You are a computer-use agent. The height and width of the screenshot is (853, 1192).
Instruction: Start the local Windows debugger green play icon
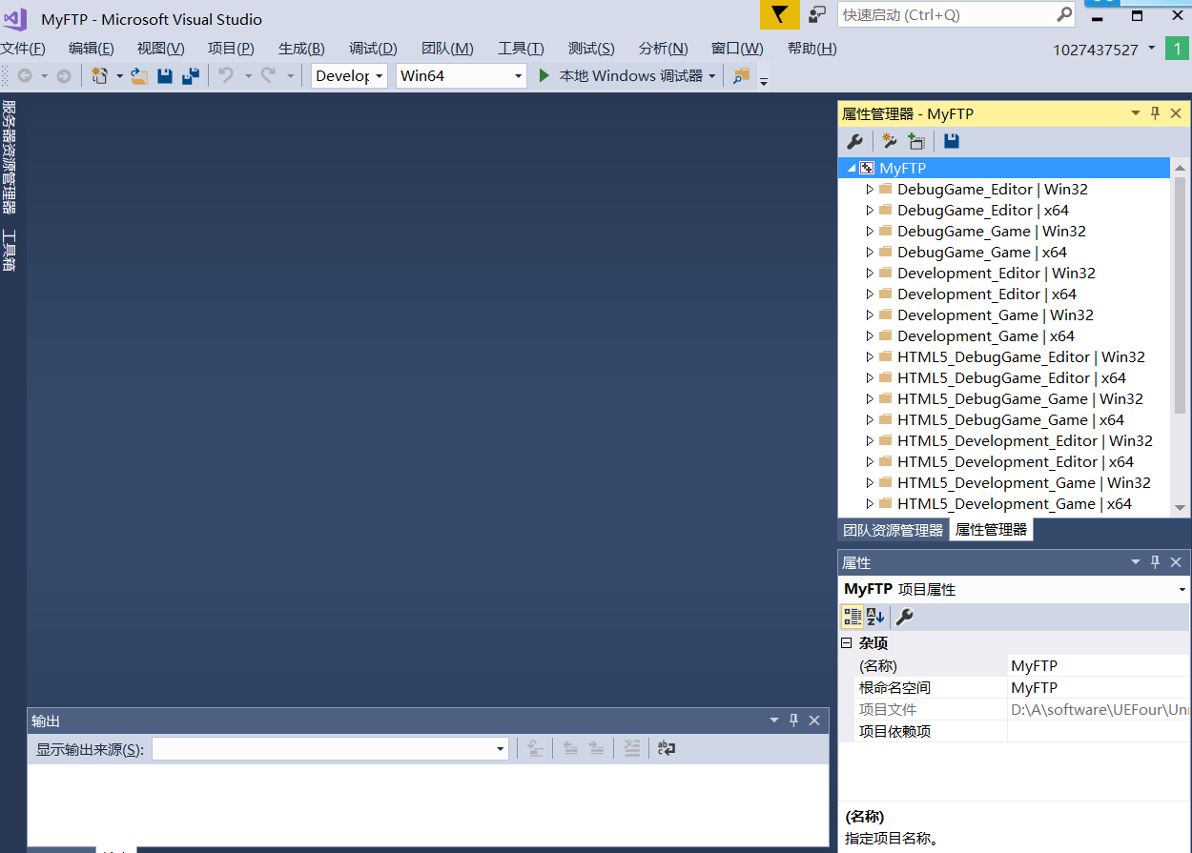coord(545,76)
